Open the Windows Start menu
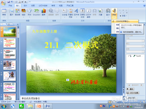Viewport: 146px width, 109px height. [x=4, y=106]
